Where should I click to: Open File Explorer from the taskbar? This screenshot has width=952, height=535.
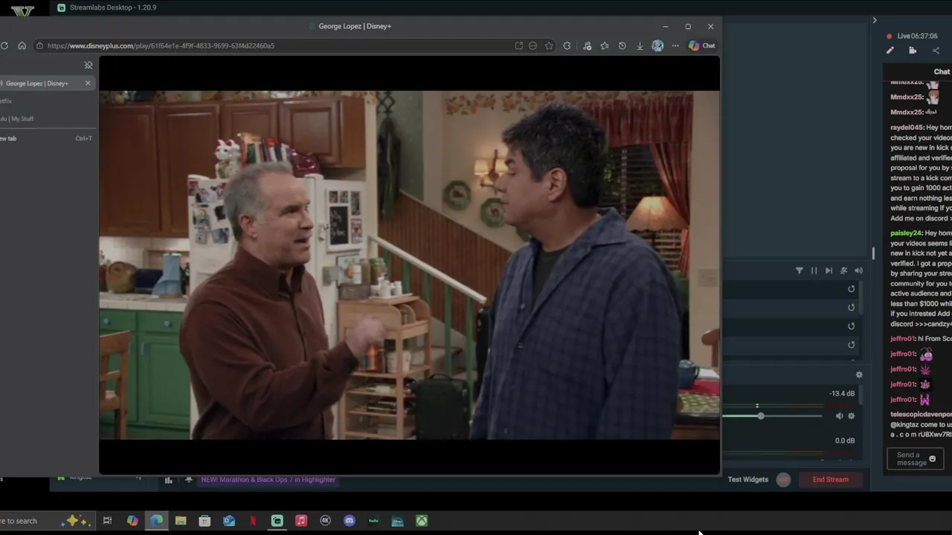181,521
